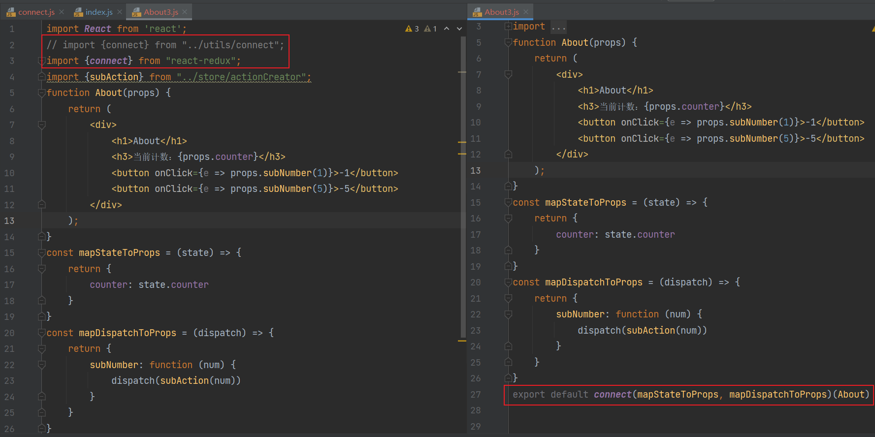This screenshot has height=437, width=875.
Task: Jump to topmost warning stripe marker in left editor
Action: pyautogui.click(x=462, y=72)
